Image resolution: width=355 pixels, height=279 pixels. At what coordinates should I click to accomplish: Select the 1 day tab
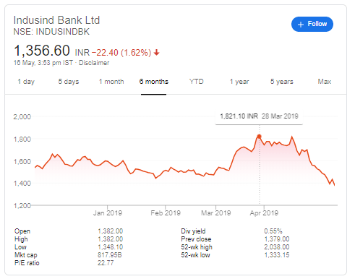26,82
